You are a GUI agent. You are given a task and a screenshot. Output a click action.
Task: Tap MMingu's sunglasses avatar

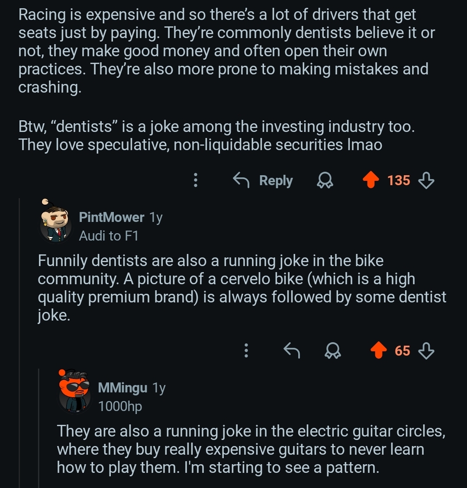pyautogui.click(x=75, y=391)
